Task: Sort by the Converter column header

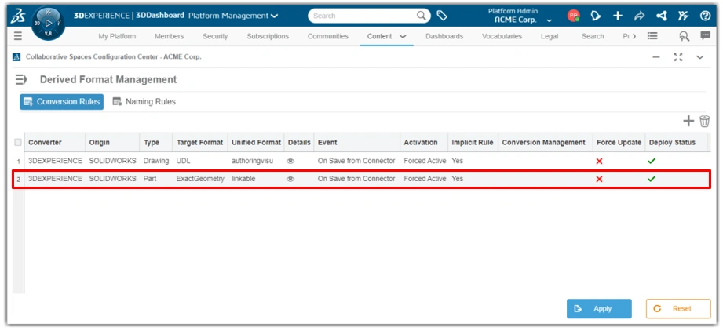Action: (54, 143)
